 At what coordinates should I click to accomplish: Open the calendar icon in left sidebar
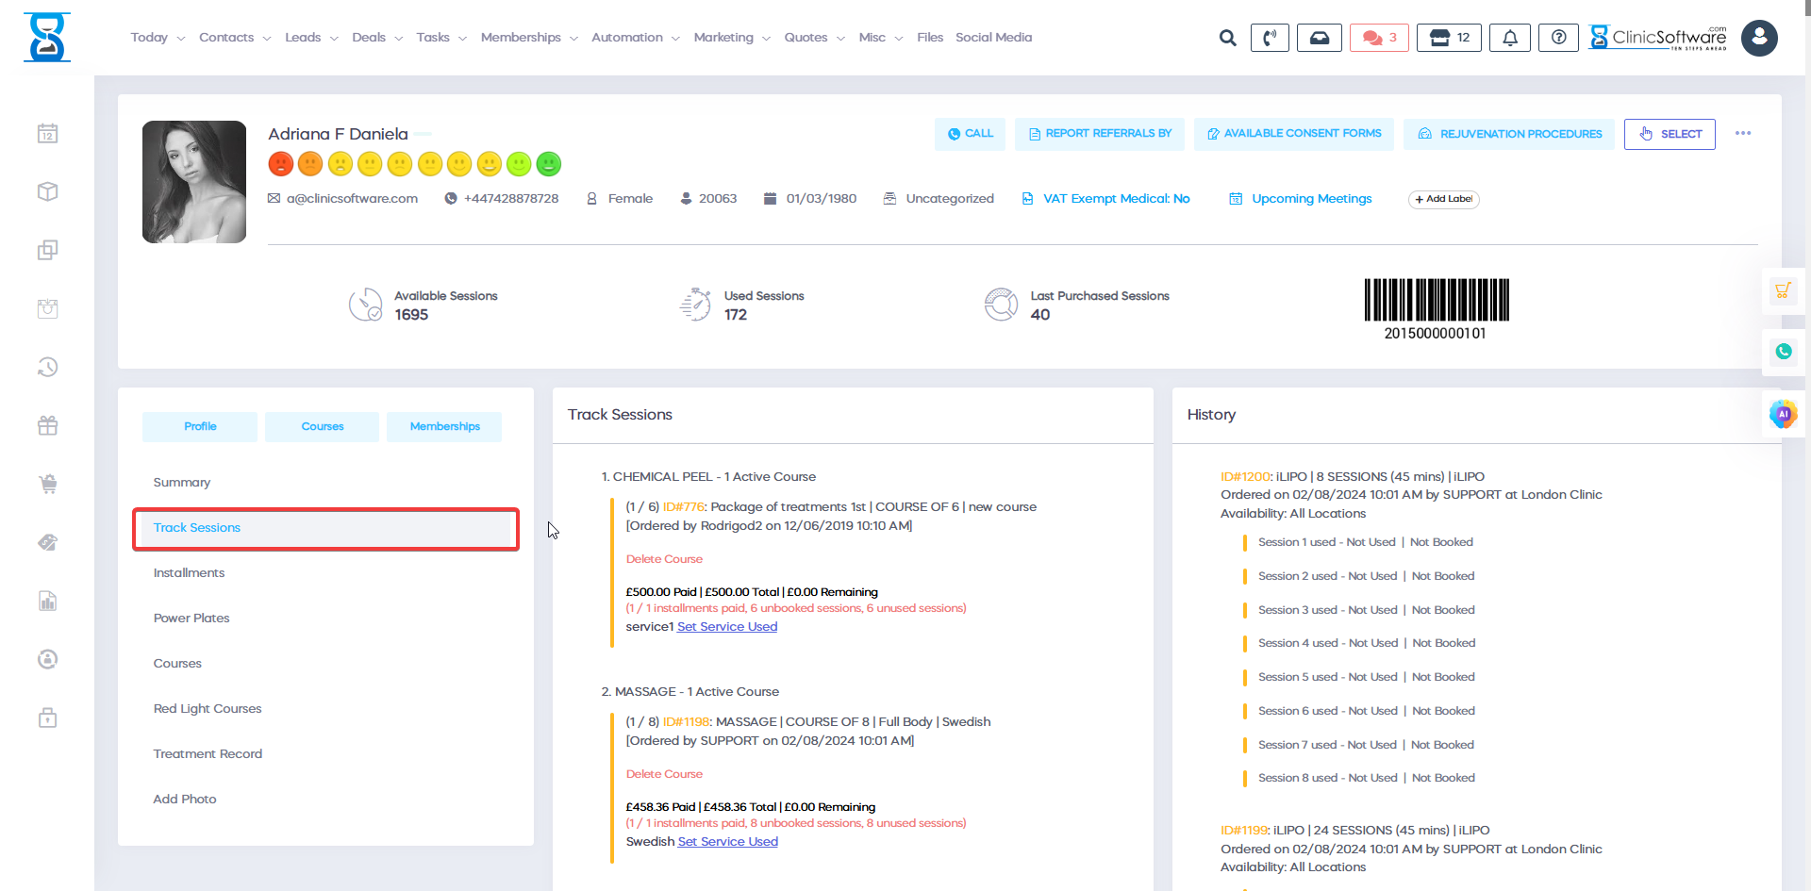[48, 133]
